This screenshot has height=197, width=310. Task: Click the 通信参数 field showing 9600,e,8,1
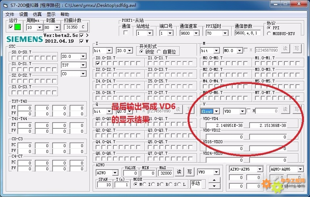(x=248, y=33)
